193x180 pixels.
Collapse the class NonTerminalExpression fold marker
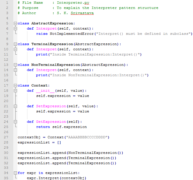(15, 65)
